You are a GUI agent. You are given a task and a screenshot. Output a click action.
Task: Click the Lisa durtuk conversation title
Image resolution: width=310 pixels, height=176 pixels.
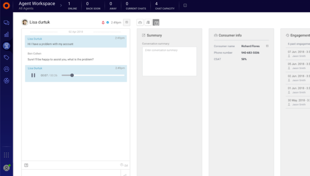(40, 22)
